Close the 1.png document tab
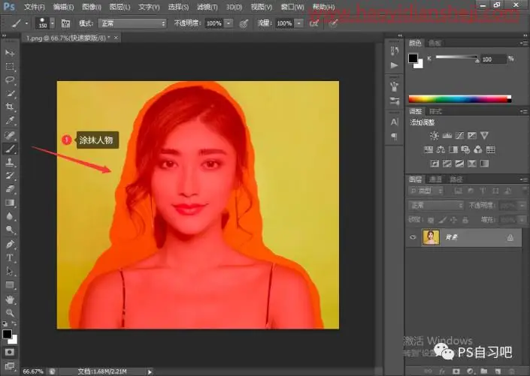 (116, 38)
